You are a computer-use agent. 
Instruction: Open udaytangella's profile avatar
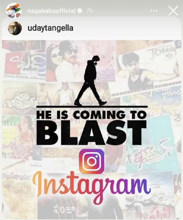pos(15,28)
